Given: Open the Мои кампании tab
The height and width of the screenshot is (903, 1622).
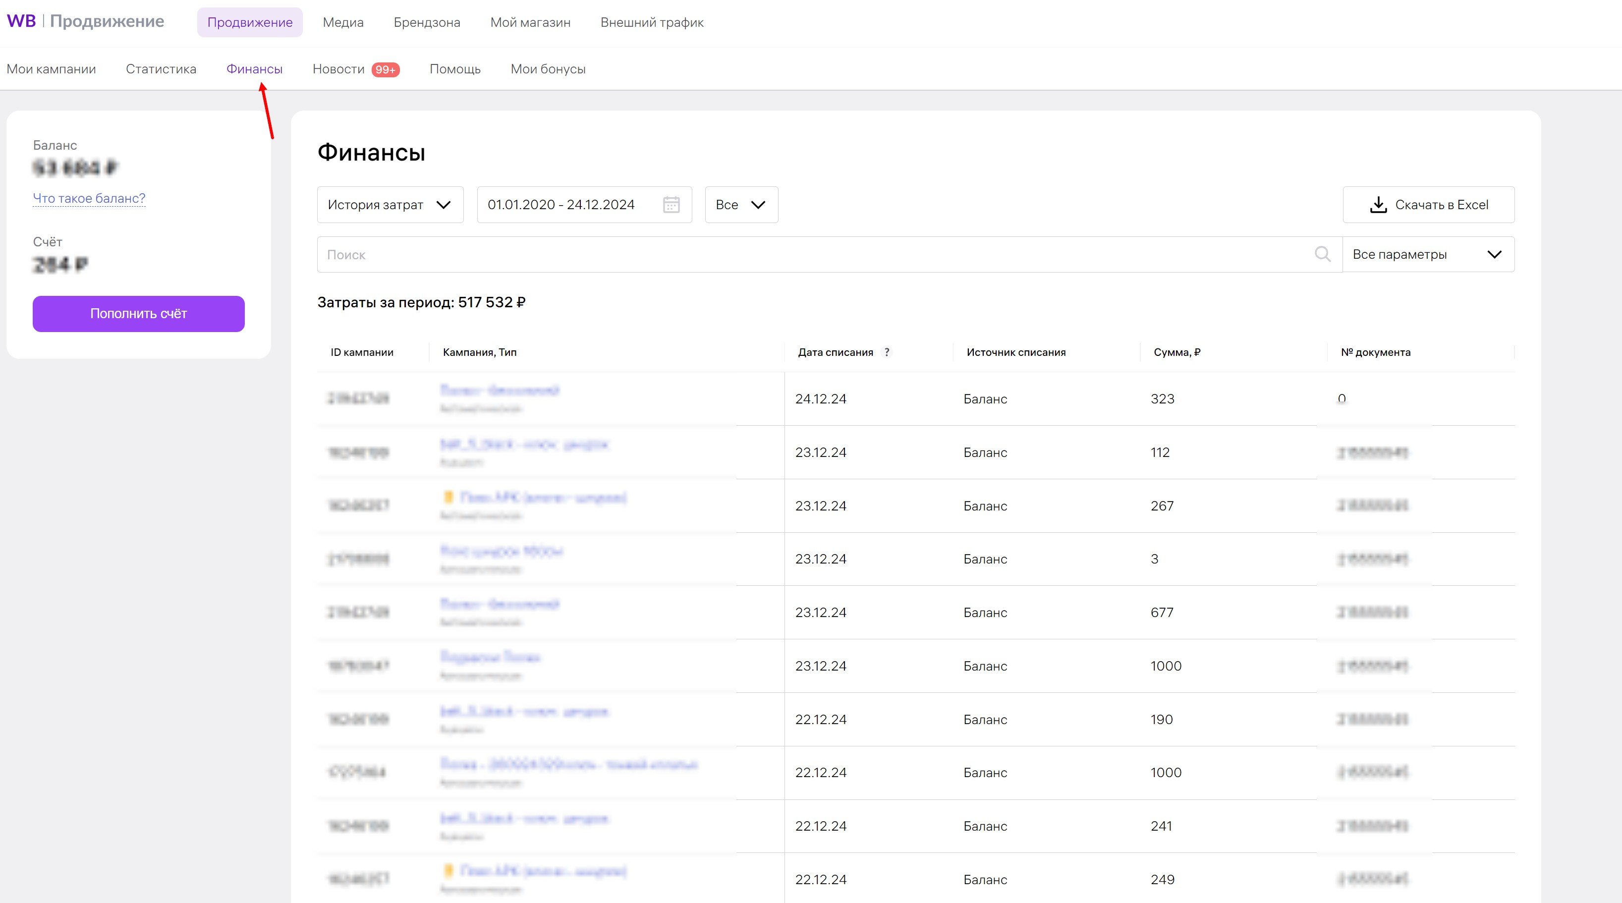Looking at the screenshot, I should point(51,68).
